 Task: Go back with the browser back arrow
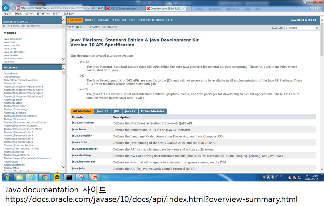6,8
